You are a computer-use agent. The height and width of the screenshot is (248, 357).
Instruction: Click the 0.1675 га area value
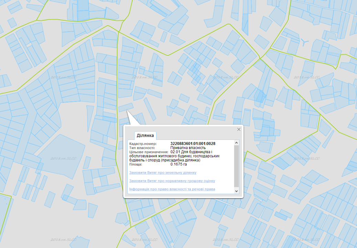click(178, 164)
